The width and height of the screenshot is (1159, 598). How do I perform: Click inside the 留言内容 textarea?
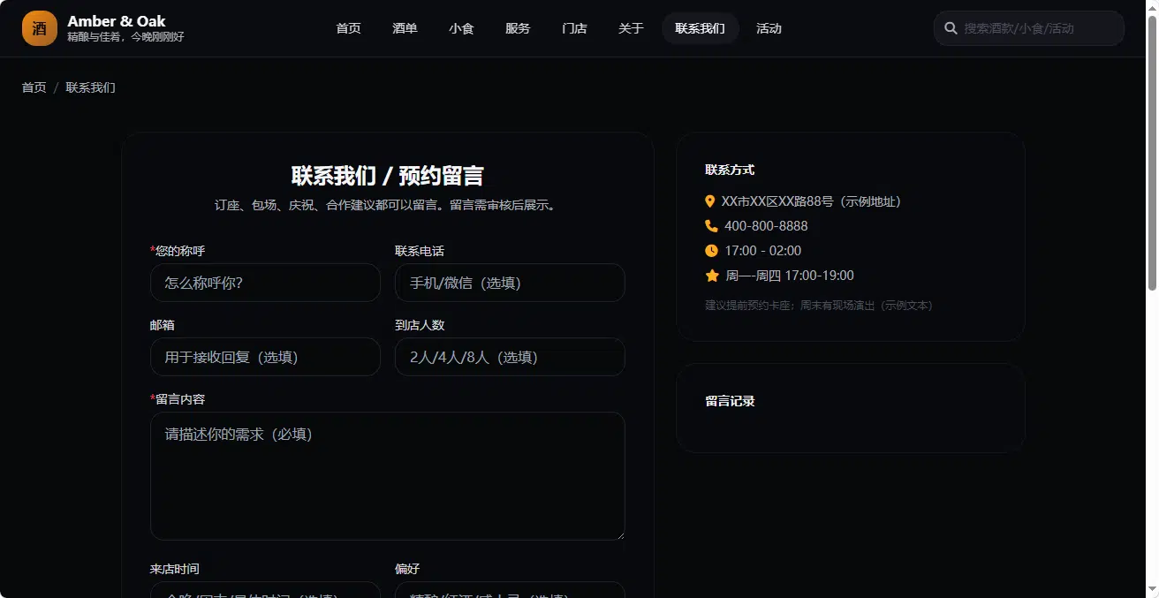coord(388,476)
